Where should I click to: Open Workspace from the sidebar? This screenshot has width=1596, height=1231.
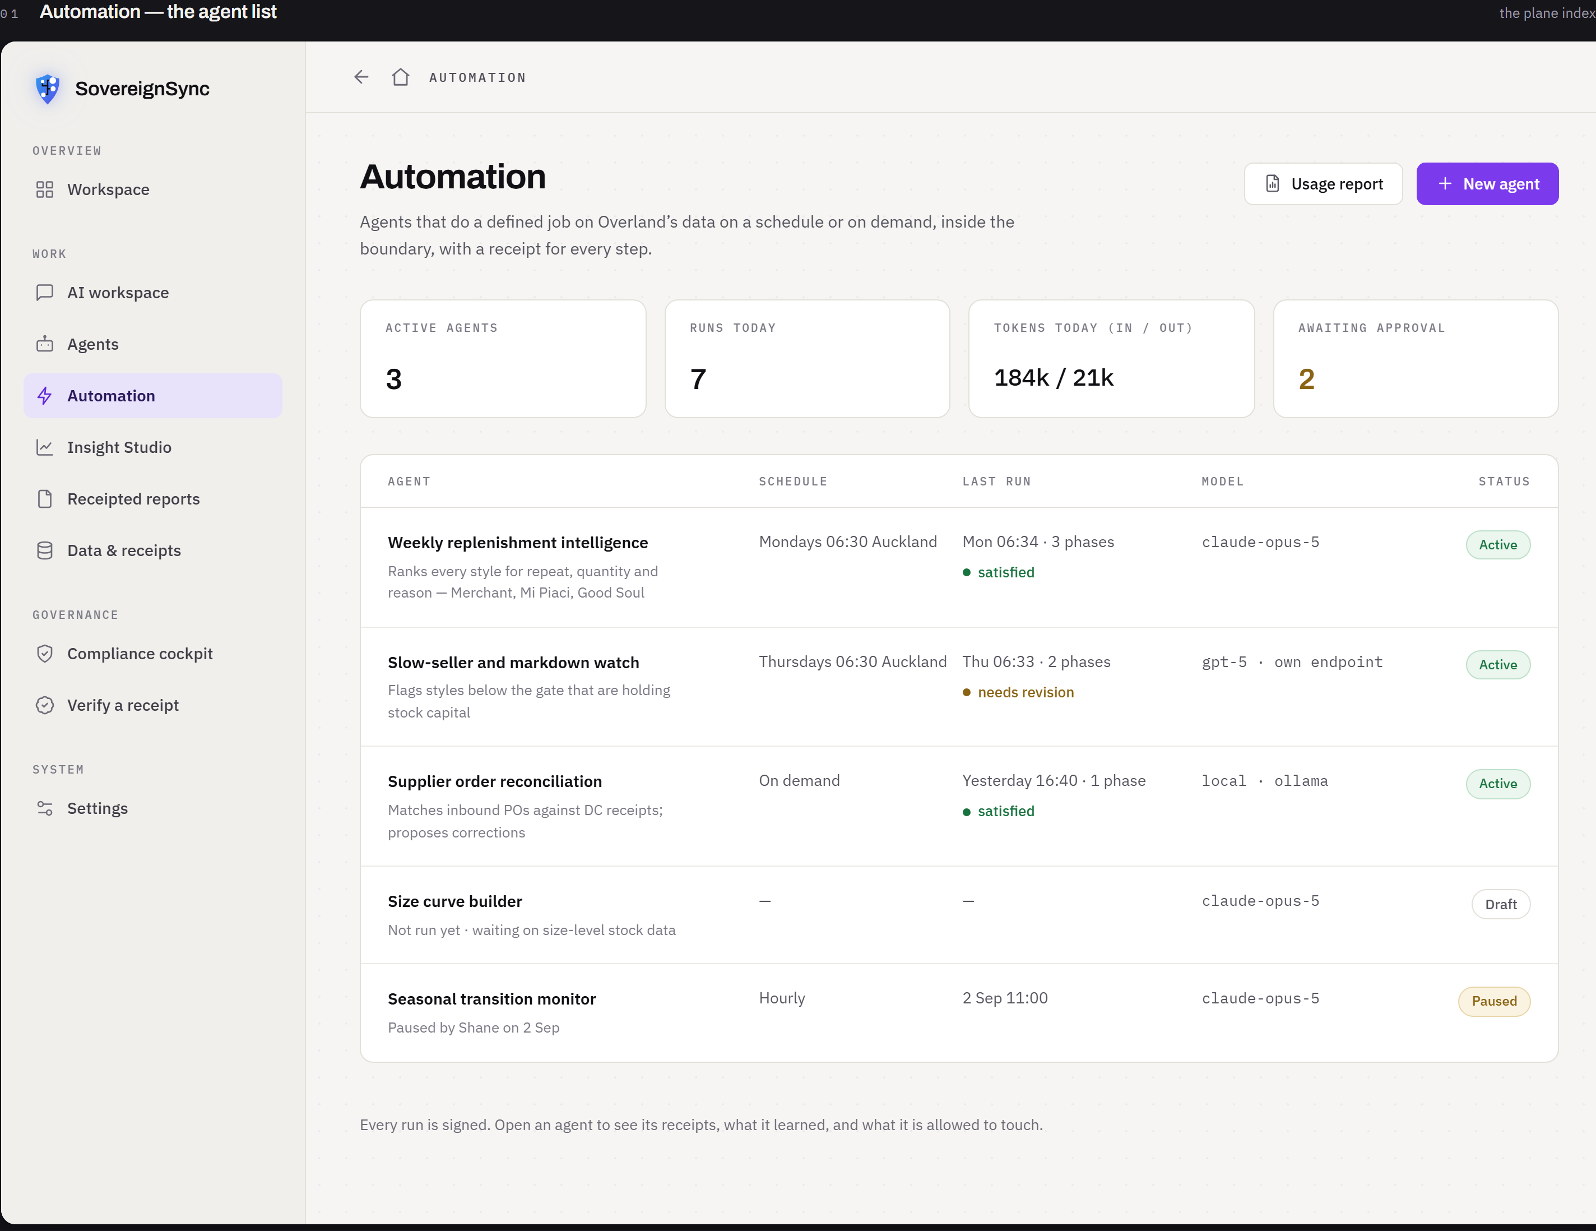point(153,189)
